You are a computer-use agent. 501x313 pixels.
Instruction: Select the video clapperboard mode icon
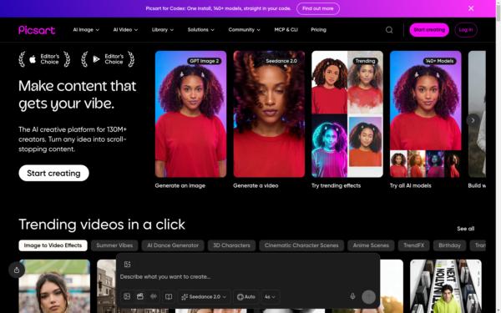[x=140, y=296]
